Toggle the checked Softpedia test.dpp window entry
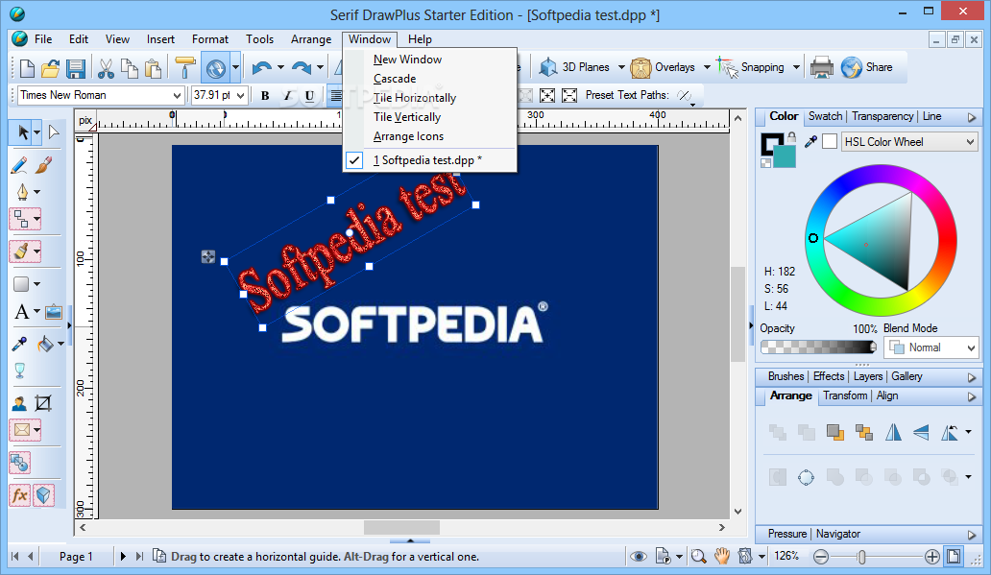Viewport: 991px width, 575px height. pos(430,160)
